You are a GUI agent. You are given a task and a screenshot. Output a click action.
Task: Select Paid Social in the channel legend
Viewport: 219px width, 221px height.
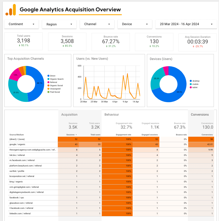click(54, 92)
